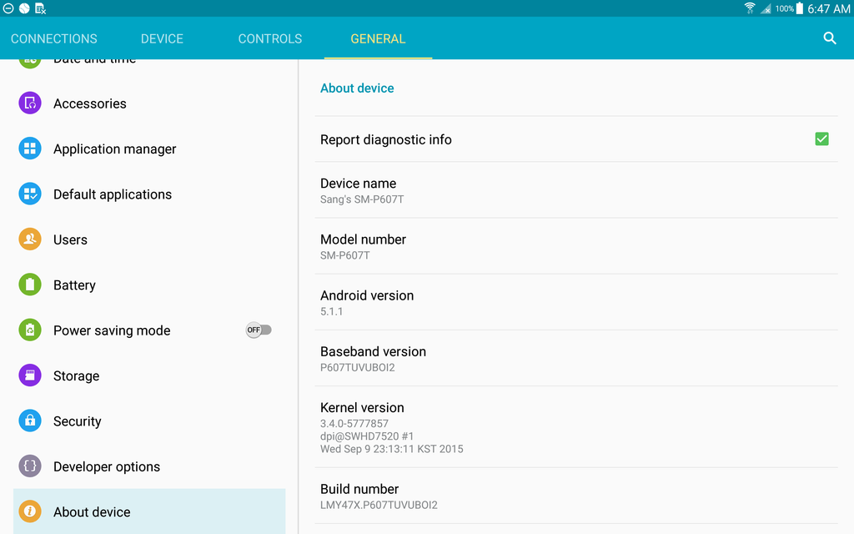Tap the orange Users icon

[30, 239]
